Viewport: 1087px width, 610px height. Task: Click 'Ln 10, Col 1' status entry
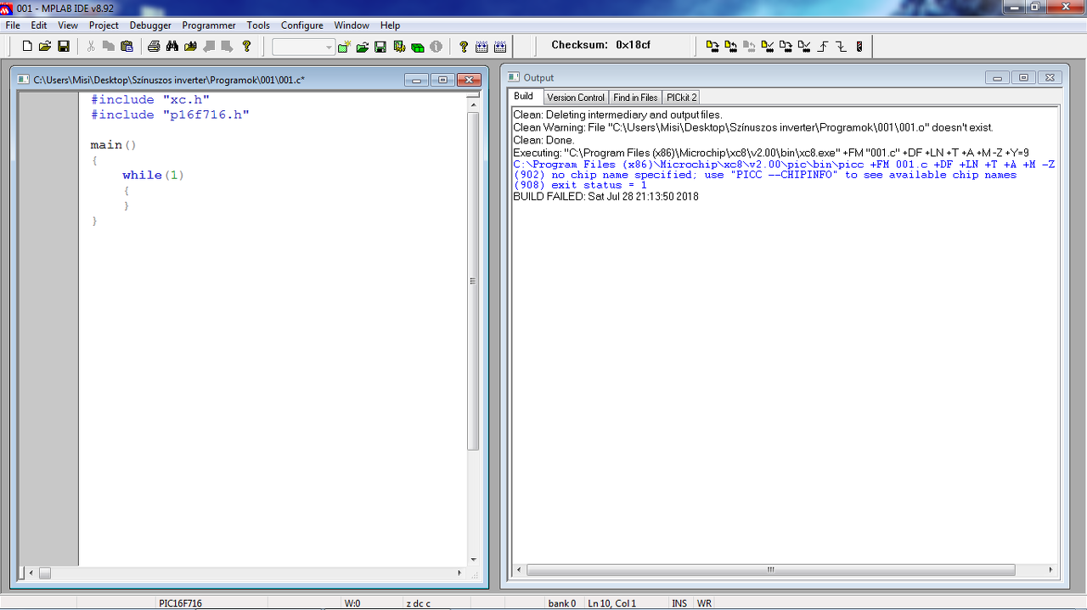point(611,603)
